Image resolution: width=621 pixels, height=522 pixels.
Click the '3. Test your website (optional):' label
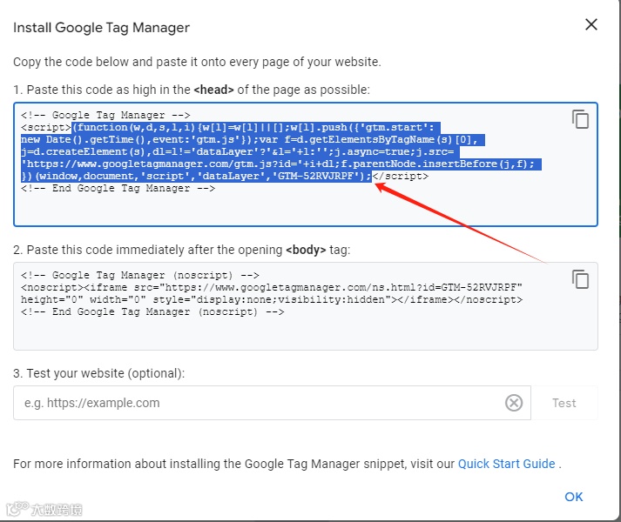coord(99,373)
